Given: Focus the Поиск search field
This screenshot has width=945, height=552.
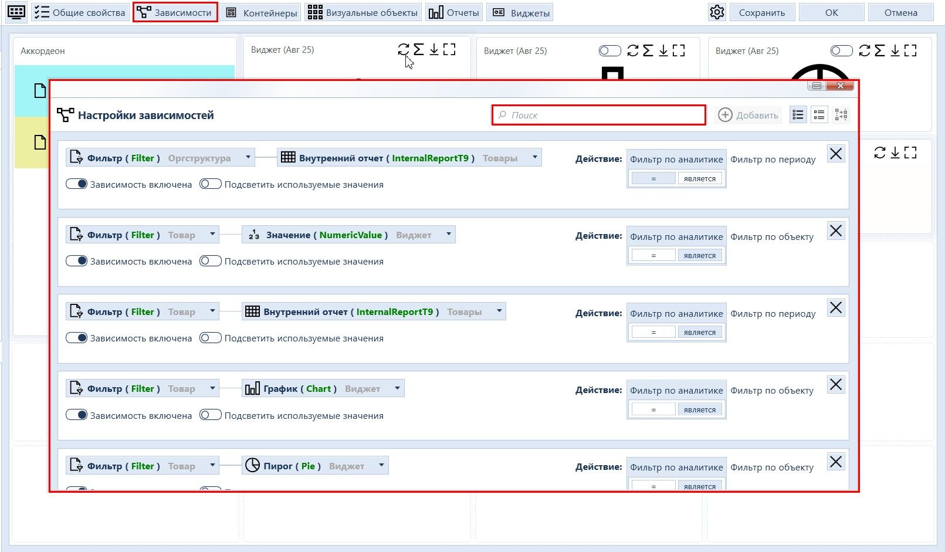Looking at the screenshot, I should coord(599,115).
